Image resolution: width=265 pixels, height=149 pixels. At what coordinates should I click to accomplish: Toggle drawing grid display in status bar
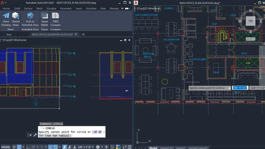click(14, 147)
